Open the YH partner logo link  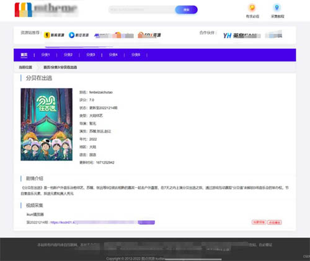(242, 35)
